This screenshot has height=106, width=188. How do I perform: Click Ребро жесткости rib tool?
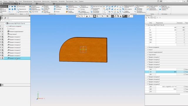[x=58, y=6]
